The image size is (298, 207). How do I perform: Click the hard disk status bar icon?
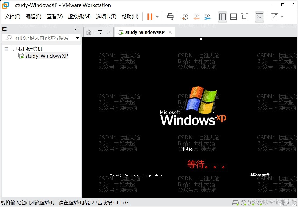[235, 203]
